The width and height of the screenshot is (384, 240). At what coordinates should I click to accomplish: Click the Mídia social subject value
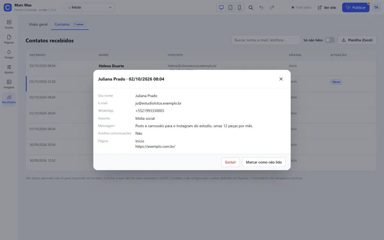pos(145,118)
